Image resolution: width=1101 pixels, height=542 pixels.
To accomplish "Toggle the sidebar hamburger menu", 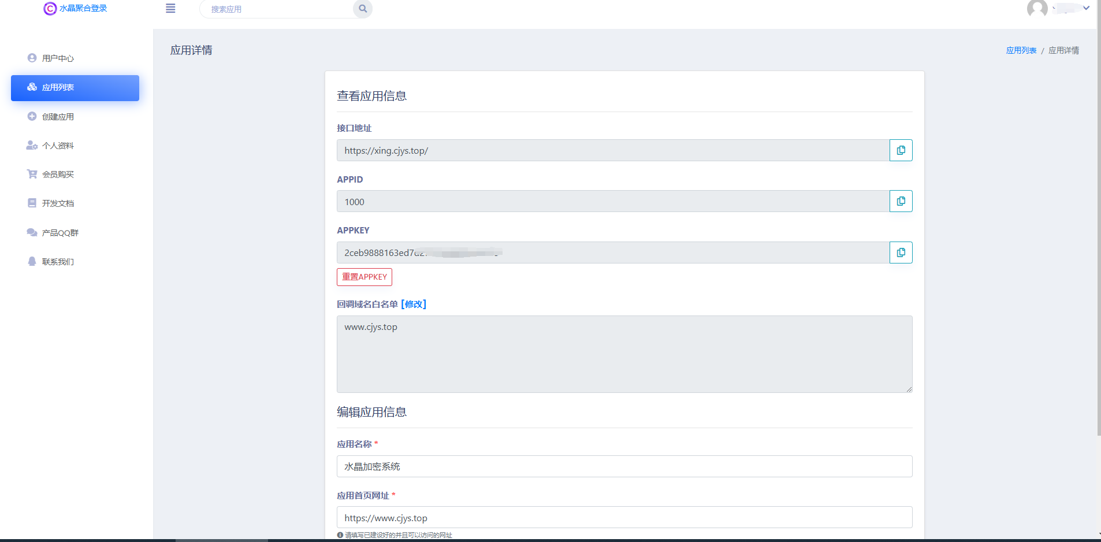I will pos(170,9).
